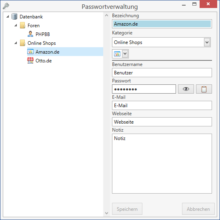Click the PHPBB user icon
This screenshot has width=220, height=220.
[x=30, y=34]
